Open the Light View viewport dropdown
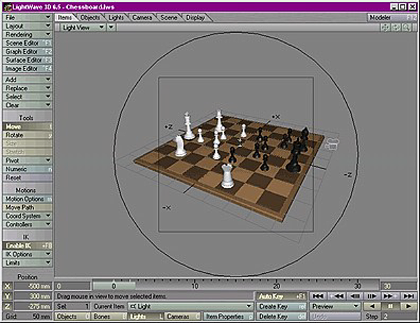The height and width of the screenshot is (323, 420). [83, 28]
